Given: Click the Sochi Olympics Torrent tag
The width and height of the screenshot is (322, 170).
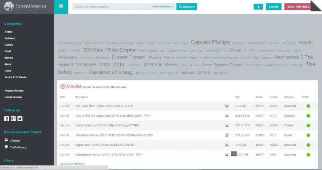Looking at the screenshot, I should 222,65.
